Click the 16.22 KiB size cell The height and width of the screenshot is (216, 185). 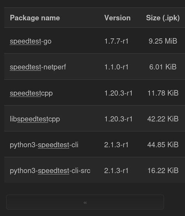[163, 171]
